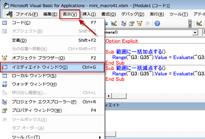Click the Sub 範囲に一括加点する() line
The height and width of the screenshot is (139, 205).
135,52
